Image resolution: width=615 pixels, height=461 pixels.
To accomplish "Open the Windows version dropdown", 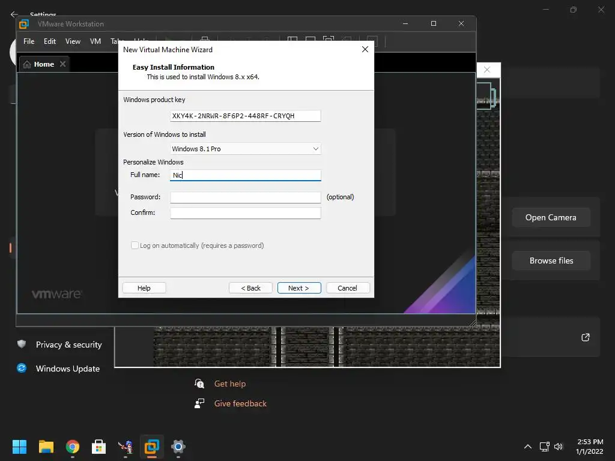I will coord(245,149).
